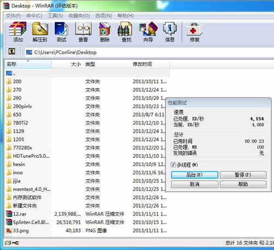This screenshot has height=250, width=274.
Task: Launch the 向导 (Wizard) toolbar icon
Action: tap(148, 32)
